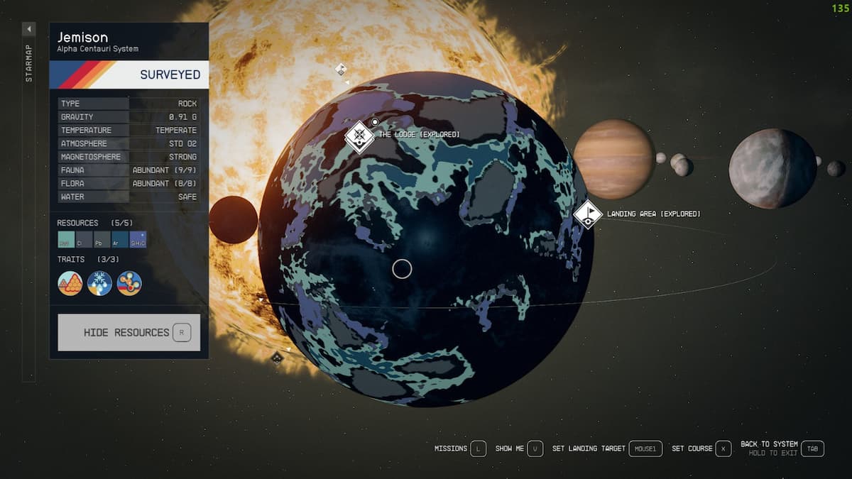The height and width of the screenshot is (479, 852).
Task: Collapse the Starmap sidebar with the arrow
Action: (x=28, y=29)
